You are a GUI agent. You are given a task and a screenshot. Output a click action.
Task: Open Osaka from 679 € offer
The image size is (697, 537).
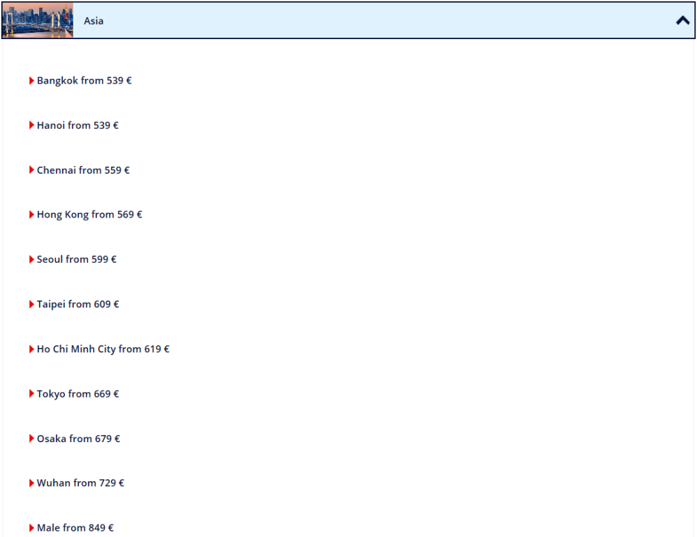pos(78,439)
